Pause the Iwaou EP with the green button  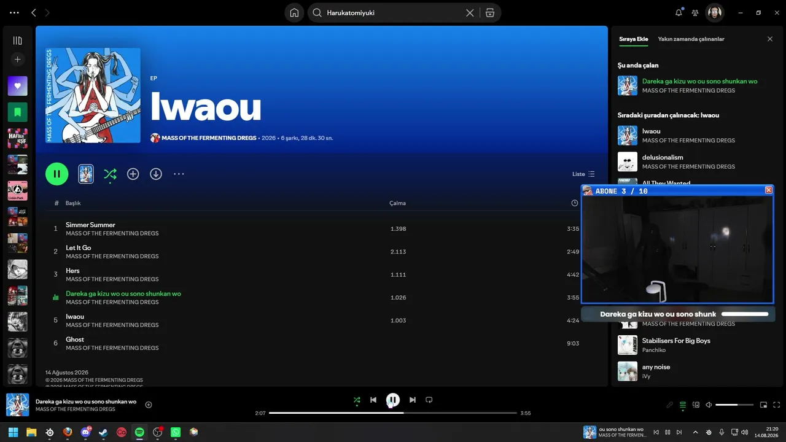(56, 174)
